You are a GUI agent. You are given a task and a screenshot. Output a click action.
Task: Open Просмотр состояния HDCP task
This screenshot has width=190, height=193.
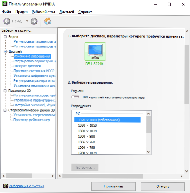tap(34, 71)
